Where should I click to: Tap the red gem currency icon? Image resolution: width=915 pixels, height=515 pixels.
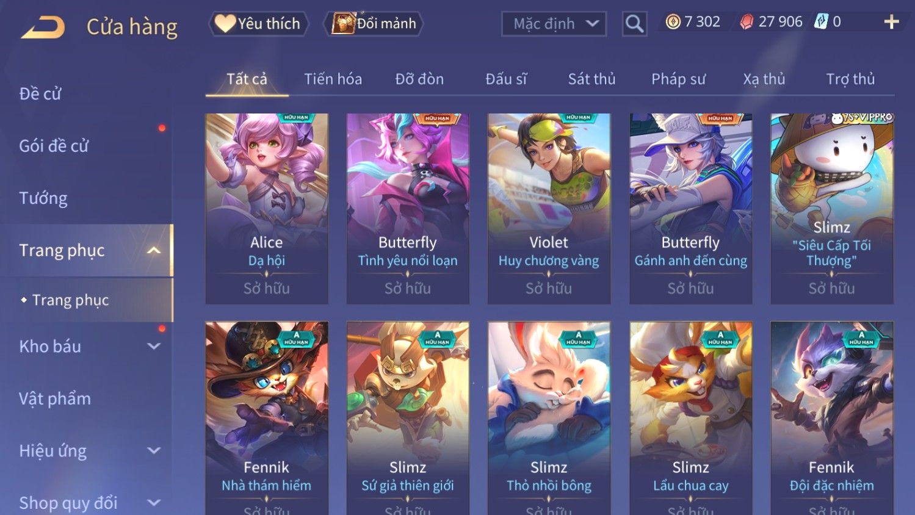click(747, 22)
